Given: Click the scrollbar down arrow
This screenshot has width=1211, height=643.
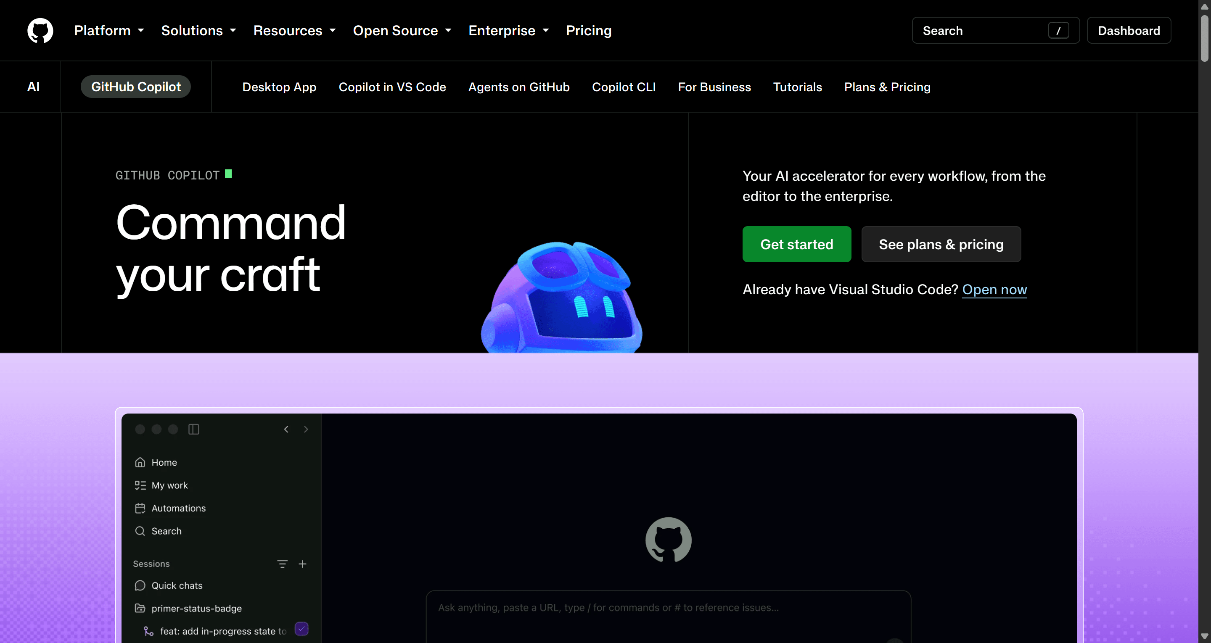Looking at the screenshot, I should [1204, 637].
